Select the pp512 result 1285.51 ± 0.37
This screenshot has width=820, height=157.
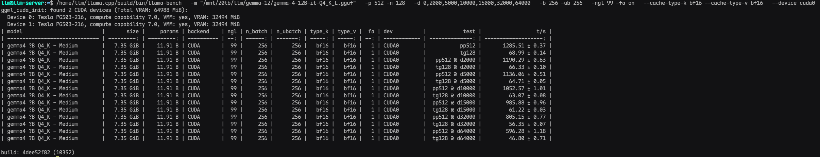524,46
